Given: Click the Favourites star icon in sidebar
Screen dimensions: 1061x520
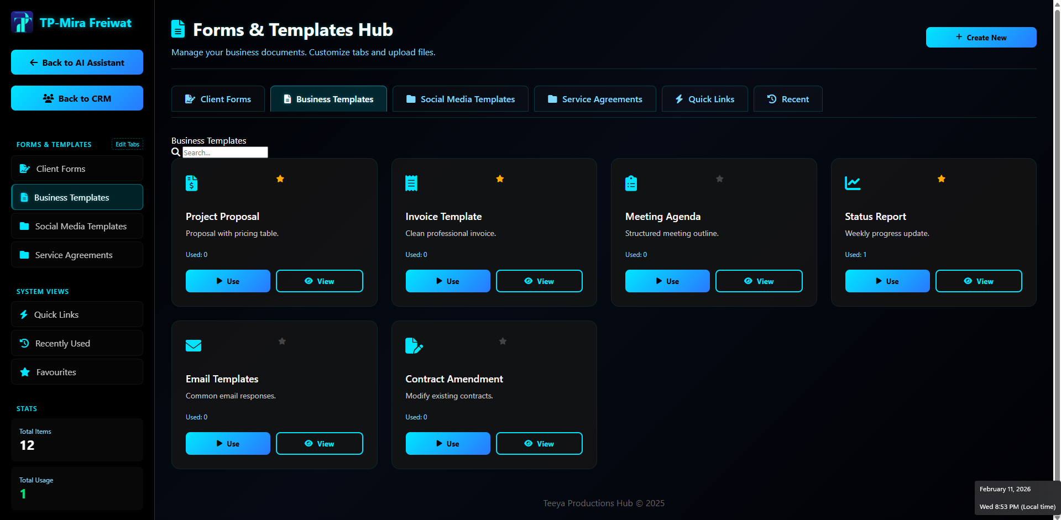Looking at the screenshot, I should click(x=24, y=372).
